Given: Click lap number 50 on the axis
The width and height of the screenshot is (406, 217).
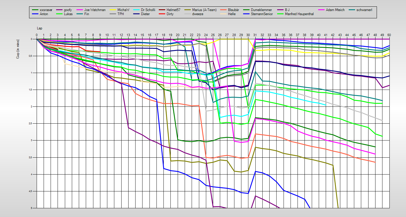Looking at the screenshot, I should click(x=389, y=35).
